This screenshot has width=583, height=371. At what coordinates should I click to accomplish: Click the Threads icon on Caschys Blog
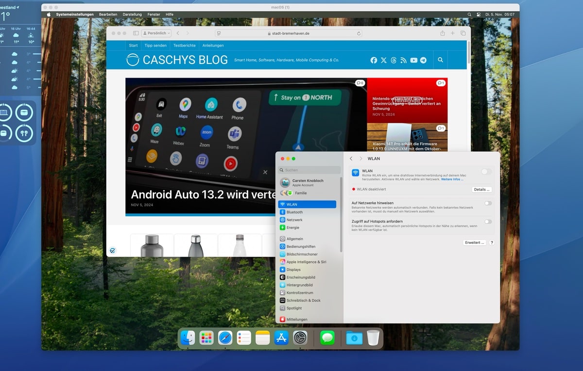pos(394,60)
